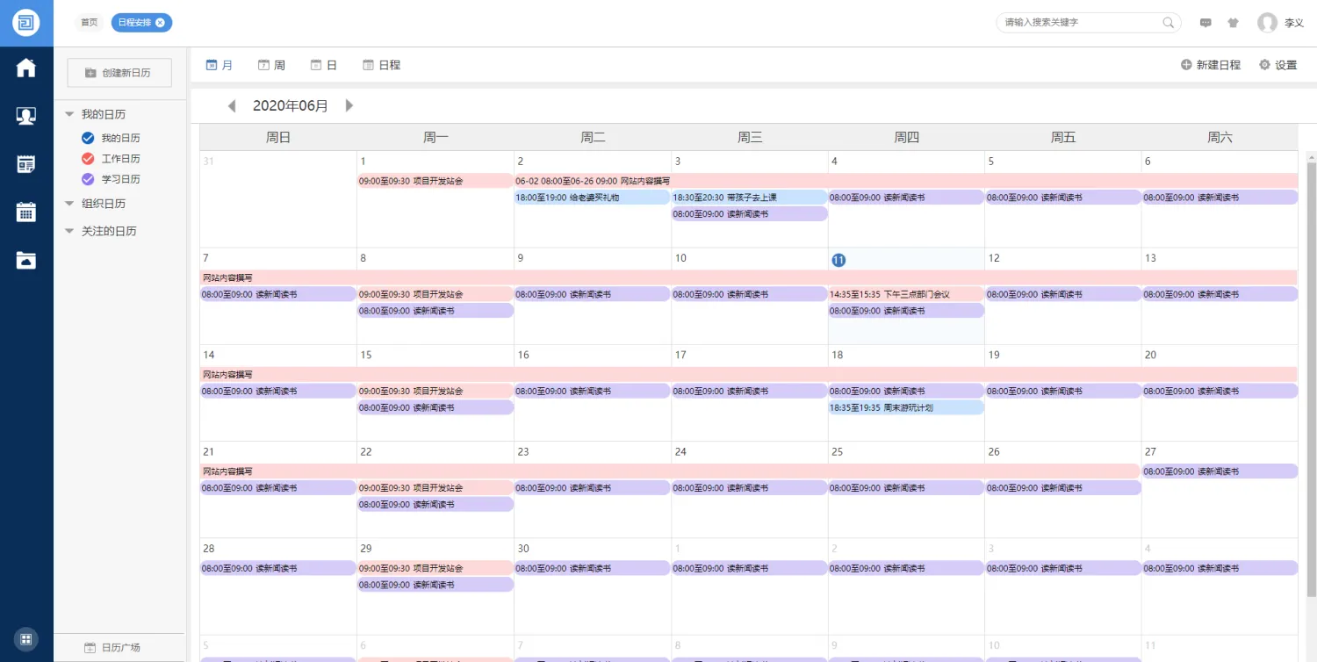Switch to 周 week view
1317x662 pixels.
pos(271,65)
